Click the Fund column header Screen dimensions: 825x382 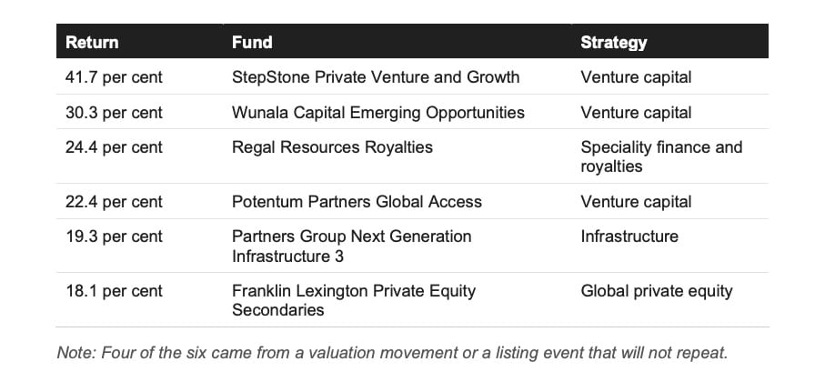pos(252,42)
